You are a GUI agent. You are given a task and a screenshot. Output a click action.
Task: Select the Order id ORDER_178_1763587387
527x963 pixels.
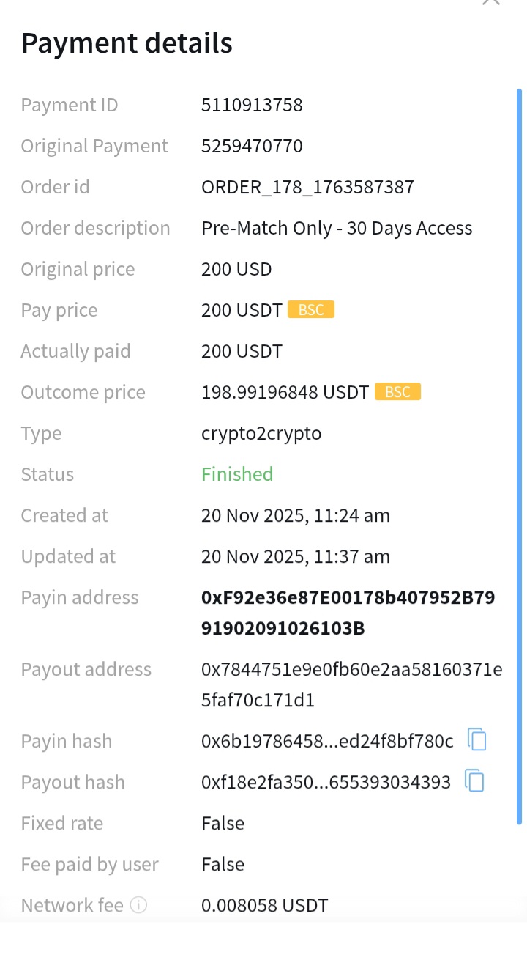307,187
